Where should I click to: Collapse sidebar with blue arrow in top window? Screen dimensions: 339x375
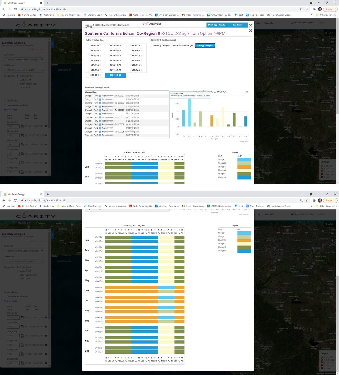point(53,44)
